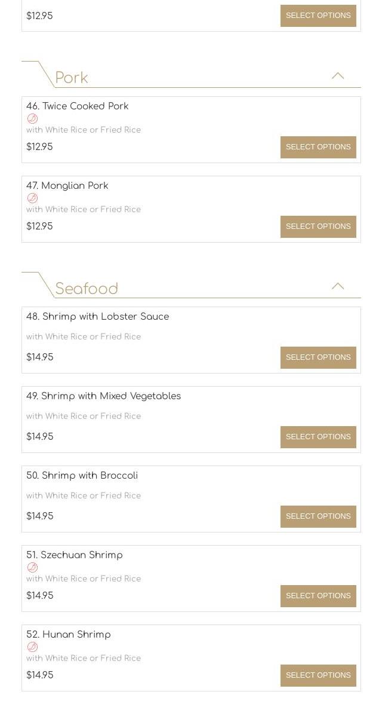Screen dimensions: 379x707
Task: Collapse the Seafood section
Action: tap(338, 286)
